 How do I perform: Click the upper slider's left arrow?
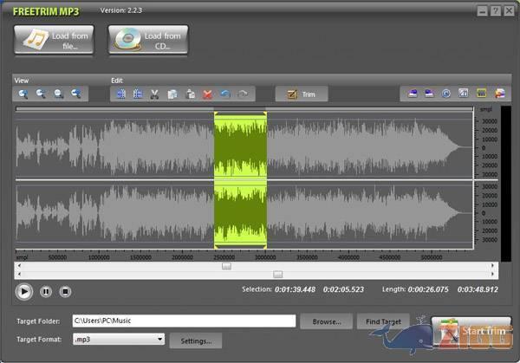pos(19,266)
